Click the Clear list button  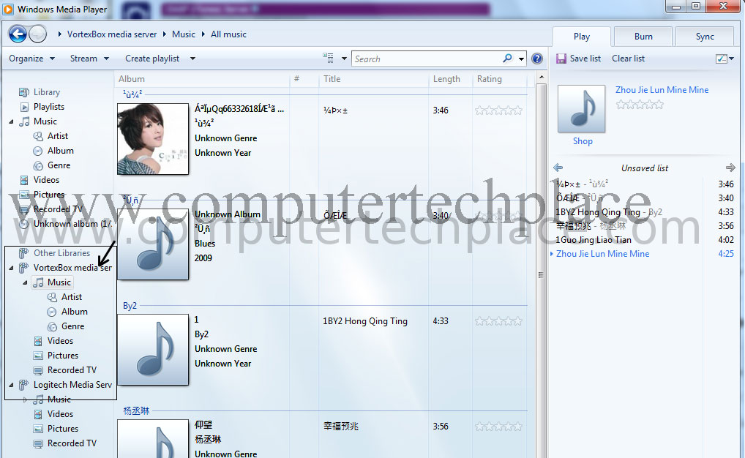pos(628,59)
